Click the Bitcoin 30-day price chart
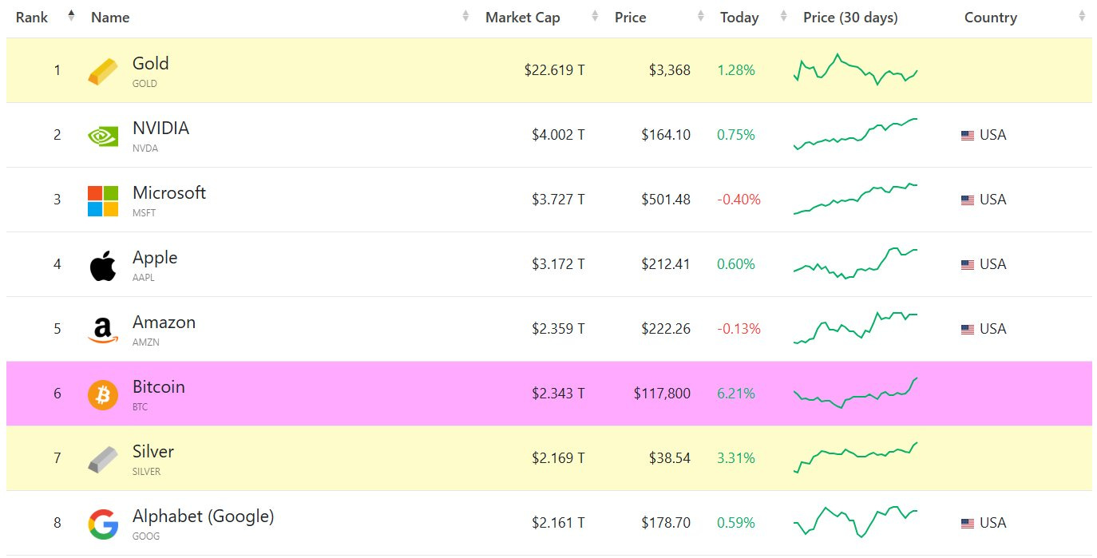 coord(855,393)
